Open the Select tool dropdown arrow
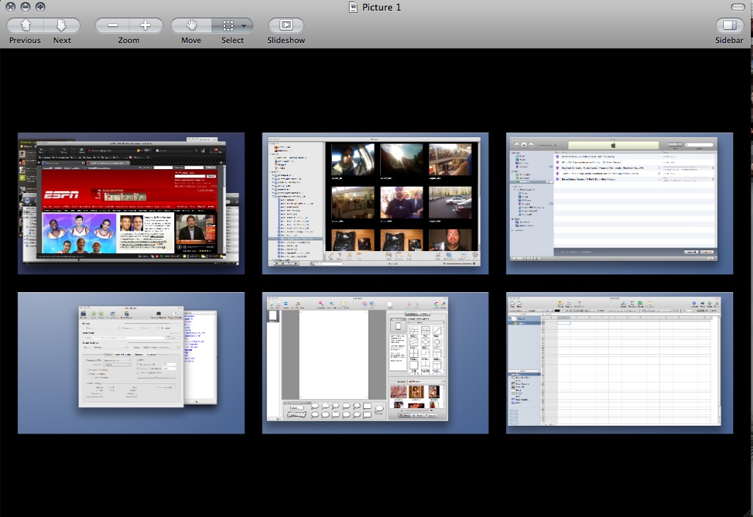753x517 pixels. pos(244,25)
